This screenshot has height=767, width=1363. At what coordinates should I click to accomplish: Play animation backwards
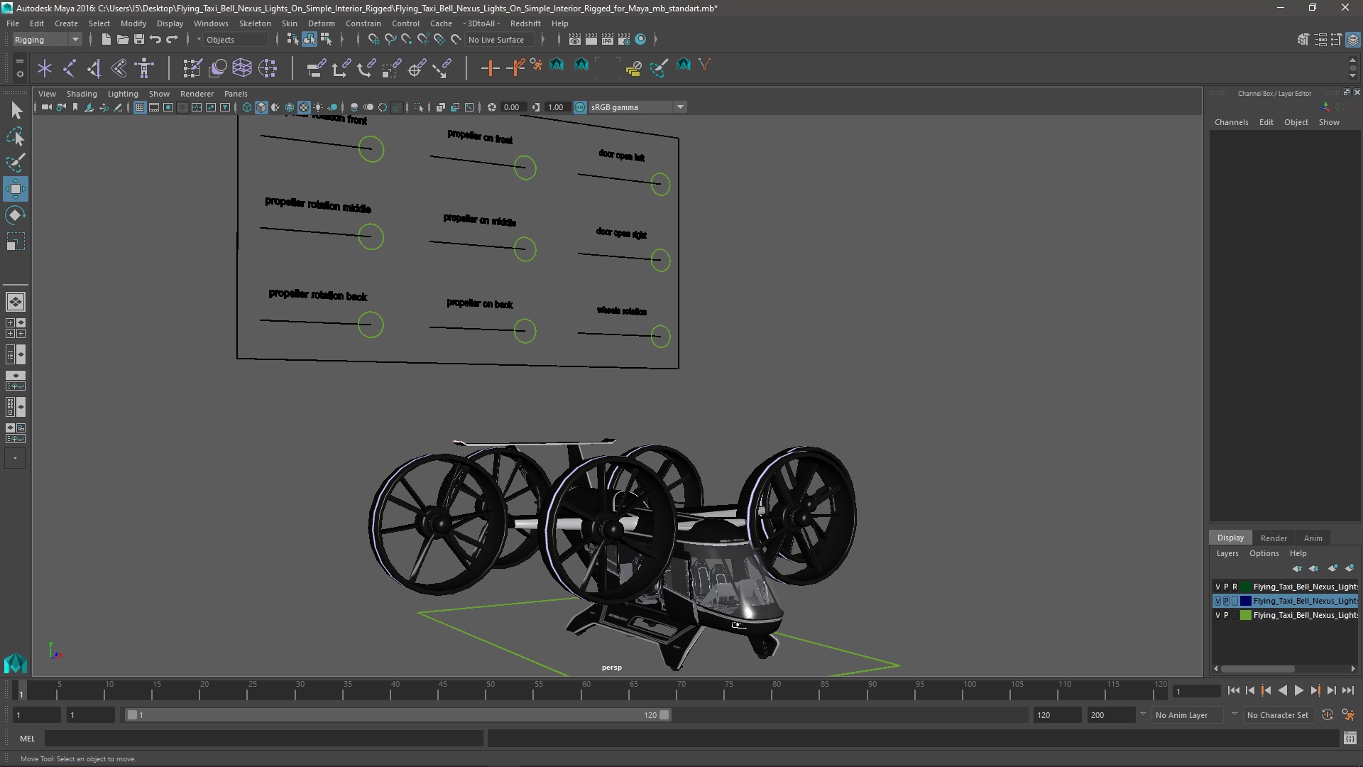(x=1282, y=690)
